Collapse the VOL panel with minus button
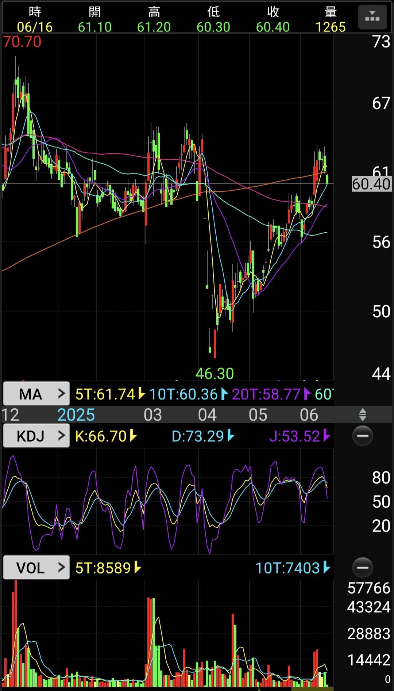Viewport: 394px width, 691px height. point(363,568)
